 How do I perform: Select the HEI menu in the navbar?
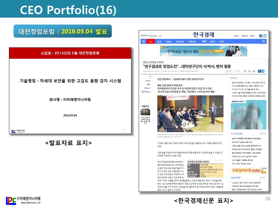click(x=204, y=41)
